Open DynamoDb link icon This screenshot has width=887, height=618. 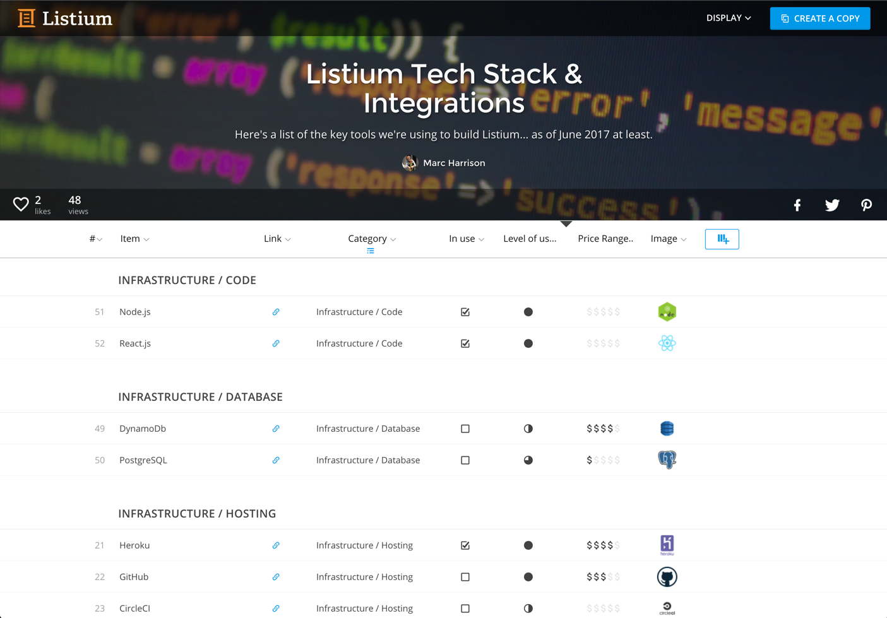coord(276,429)
